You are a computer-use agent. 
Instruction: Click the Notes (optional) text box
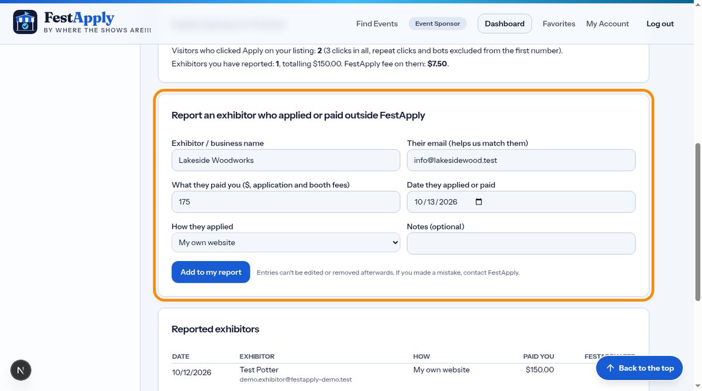coord(521,243)
